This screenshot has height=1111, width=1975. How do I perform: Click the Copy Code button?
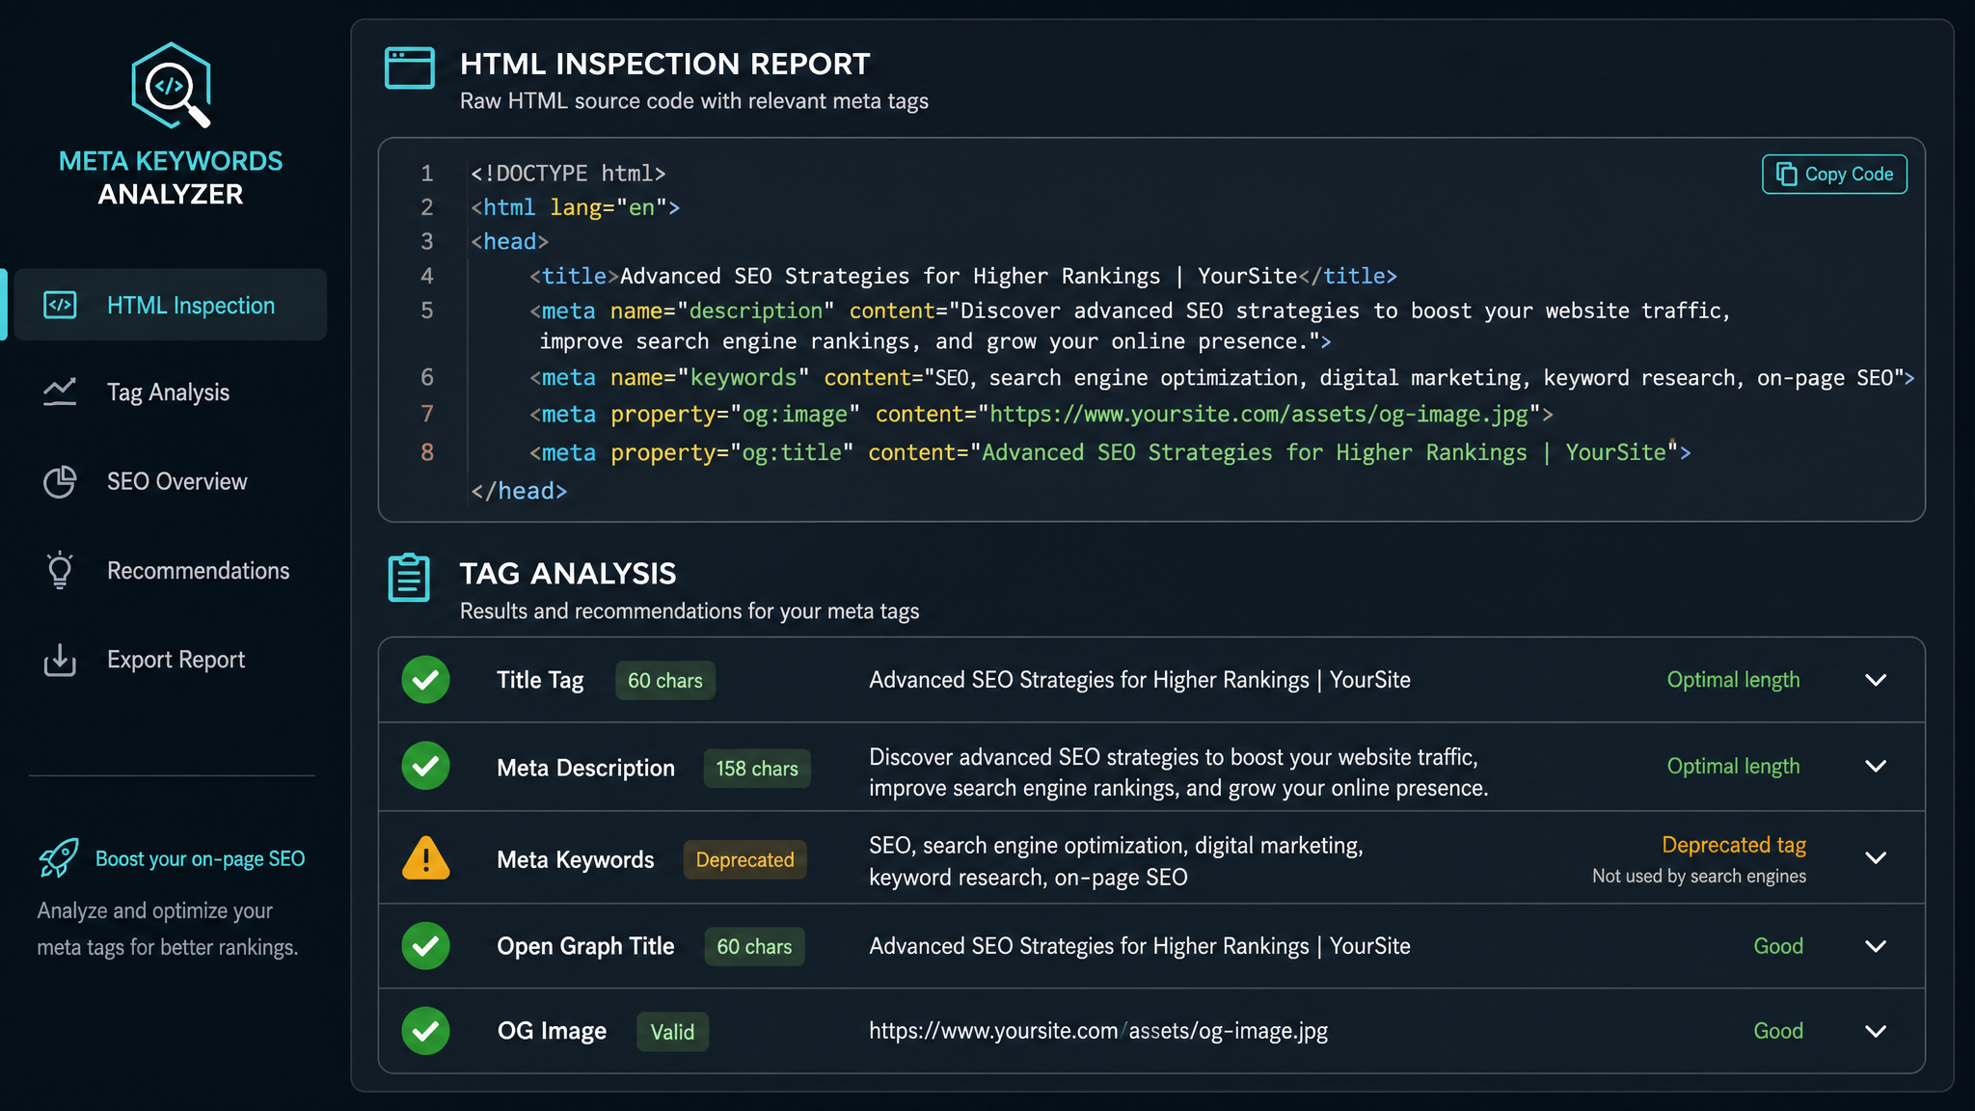1834,175
